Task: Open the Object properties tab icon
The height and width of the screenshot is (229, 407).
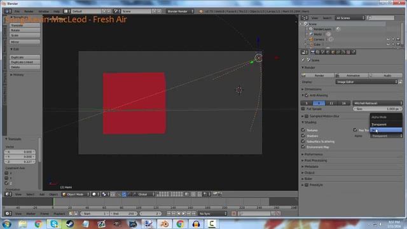Action: tap(333, 52)
